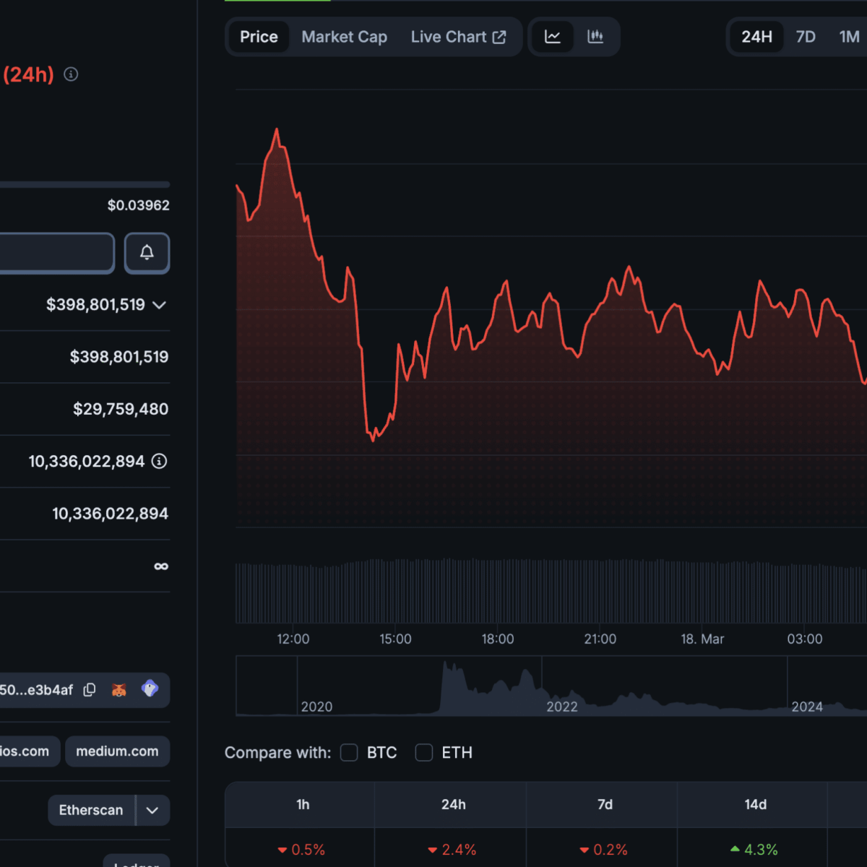867x867 pixels.
Task: Switch to line chart view icon
Action: (553, 37)
